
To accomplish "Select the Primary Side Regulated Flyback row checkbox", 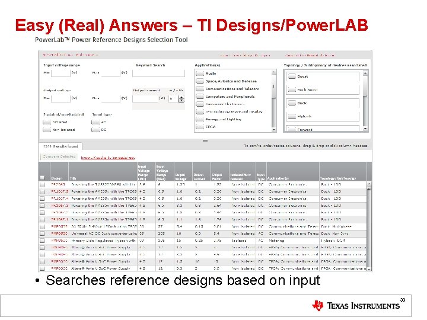I will (42, 241).
